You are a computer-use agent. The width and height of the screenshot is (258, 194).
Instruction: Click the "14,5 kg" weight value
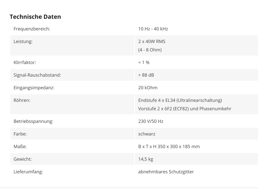[x=146, y=159]
